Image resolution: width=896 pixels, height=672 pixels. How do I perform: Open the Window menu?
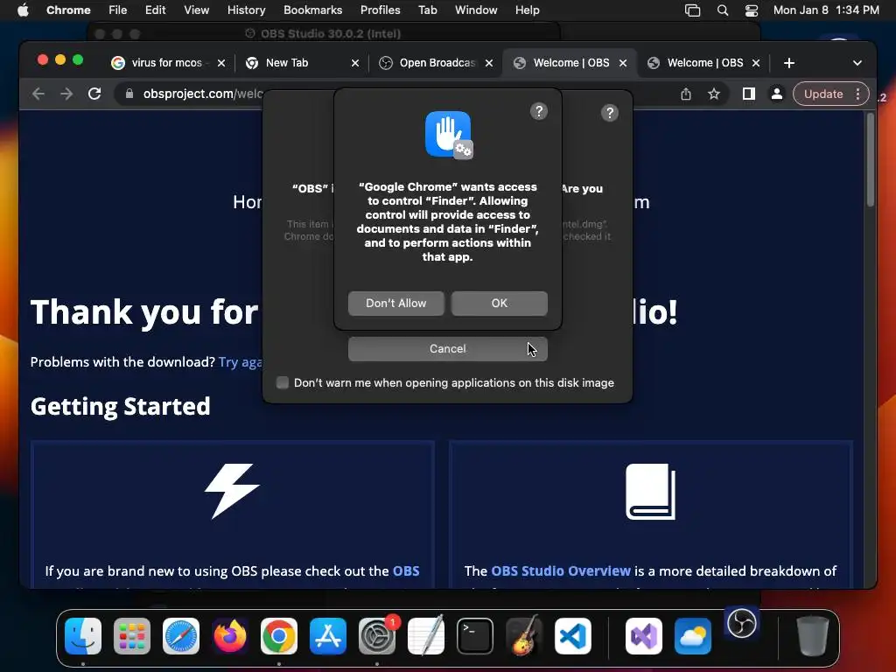point(476,10)
